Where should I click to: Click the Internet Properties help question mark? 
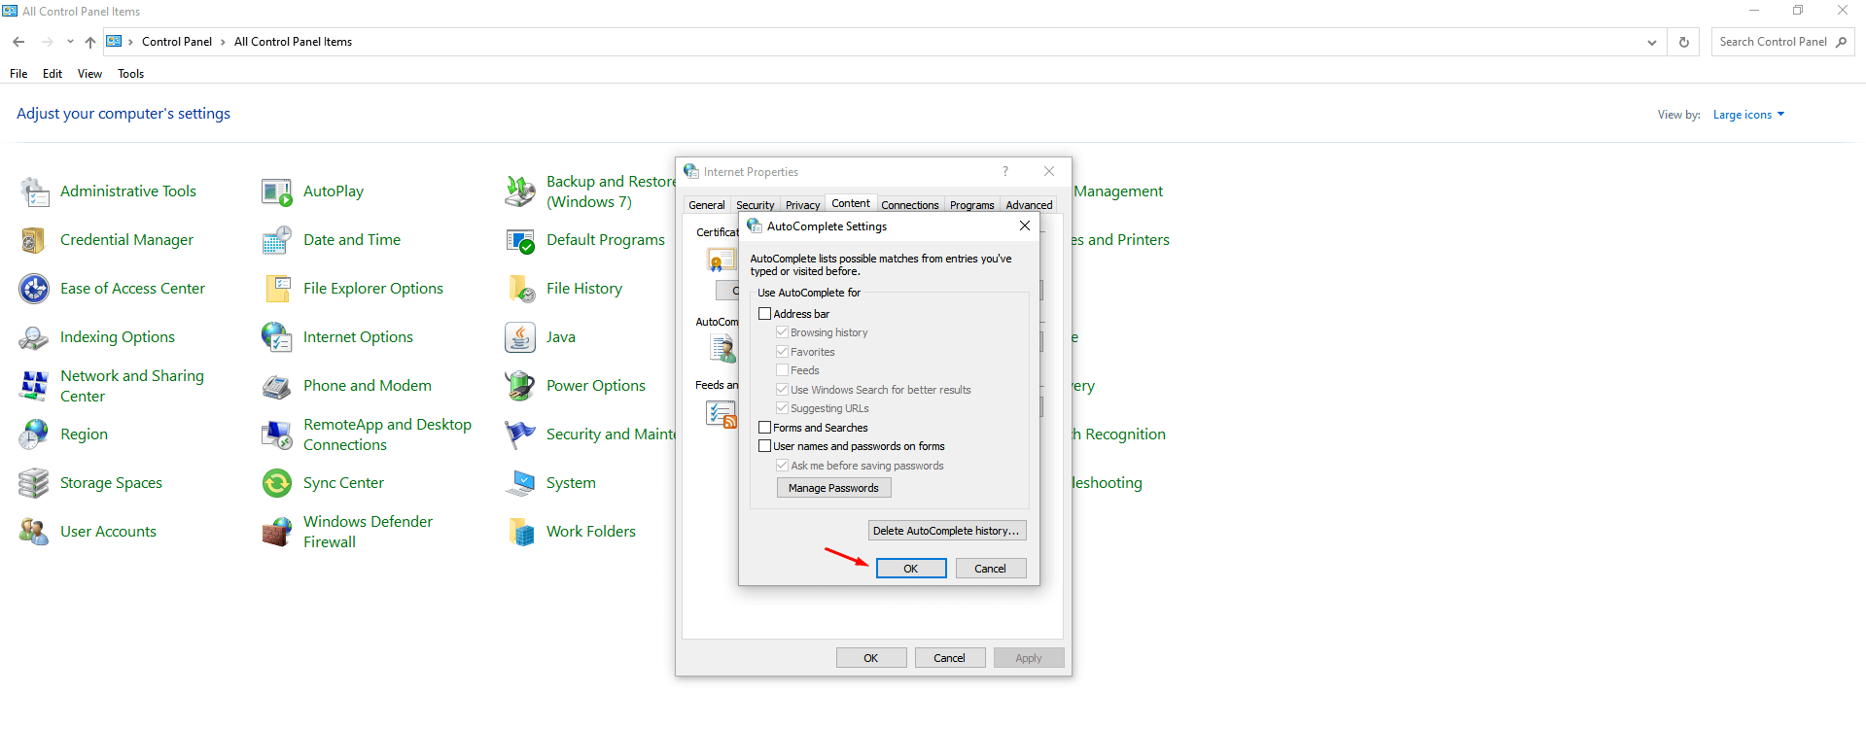point(1005,171)
